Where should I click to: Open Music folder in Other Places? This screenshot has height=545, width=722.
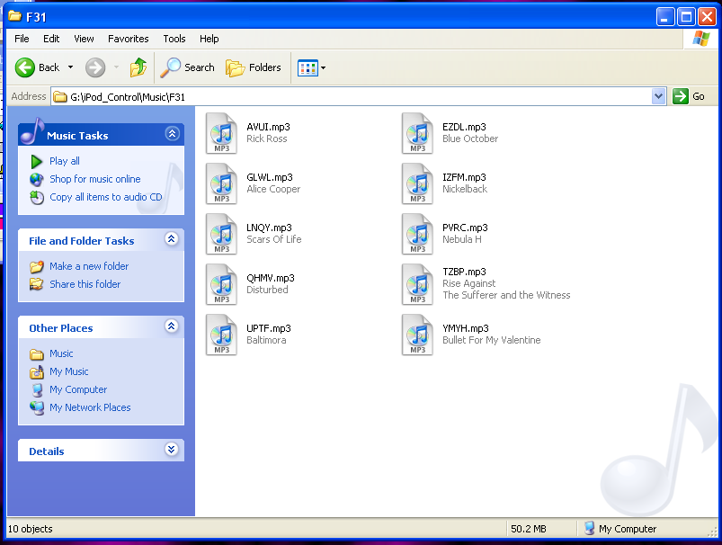tap(61, 353)
